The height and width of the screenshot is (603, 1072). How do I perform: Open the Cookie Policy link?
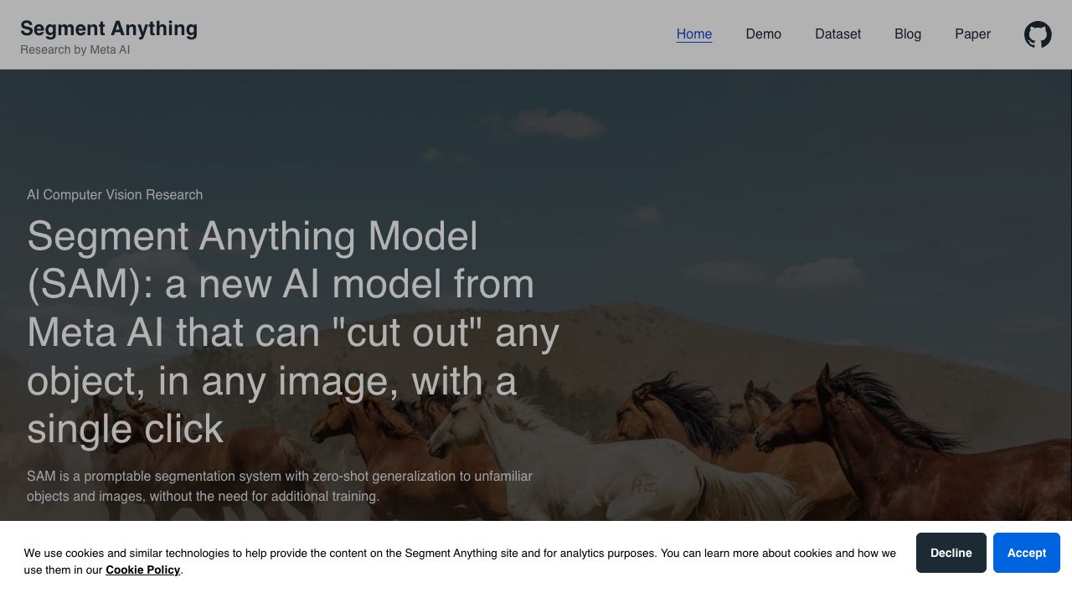point(142,570)
